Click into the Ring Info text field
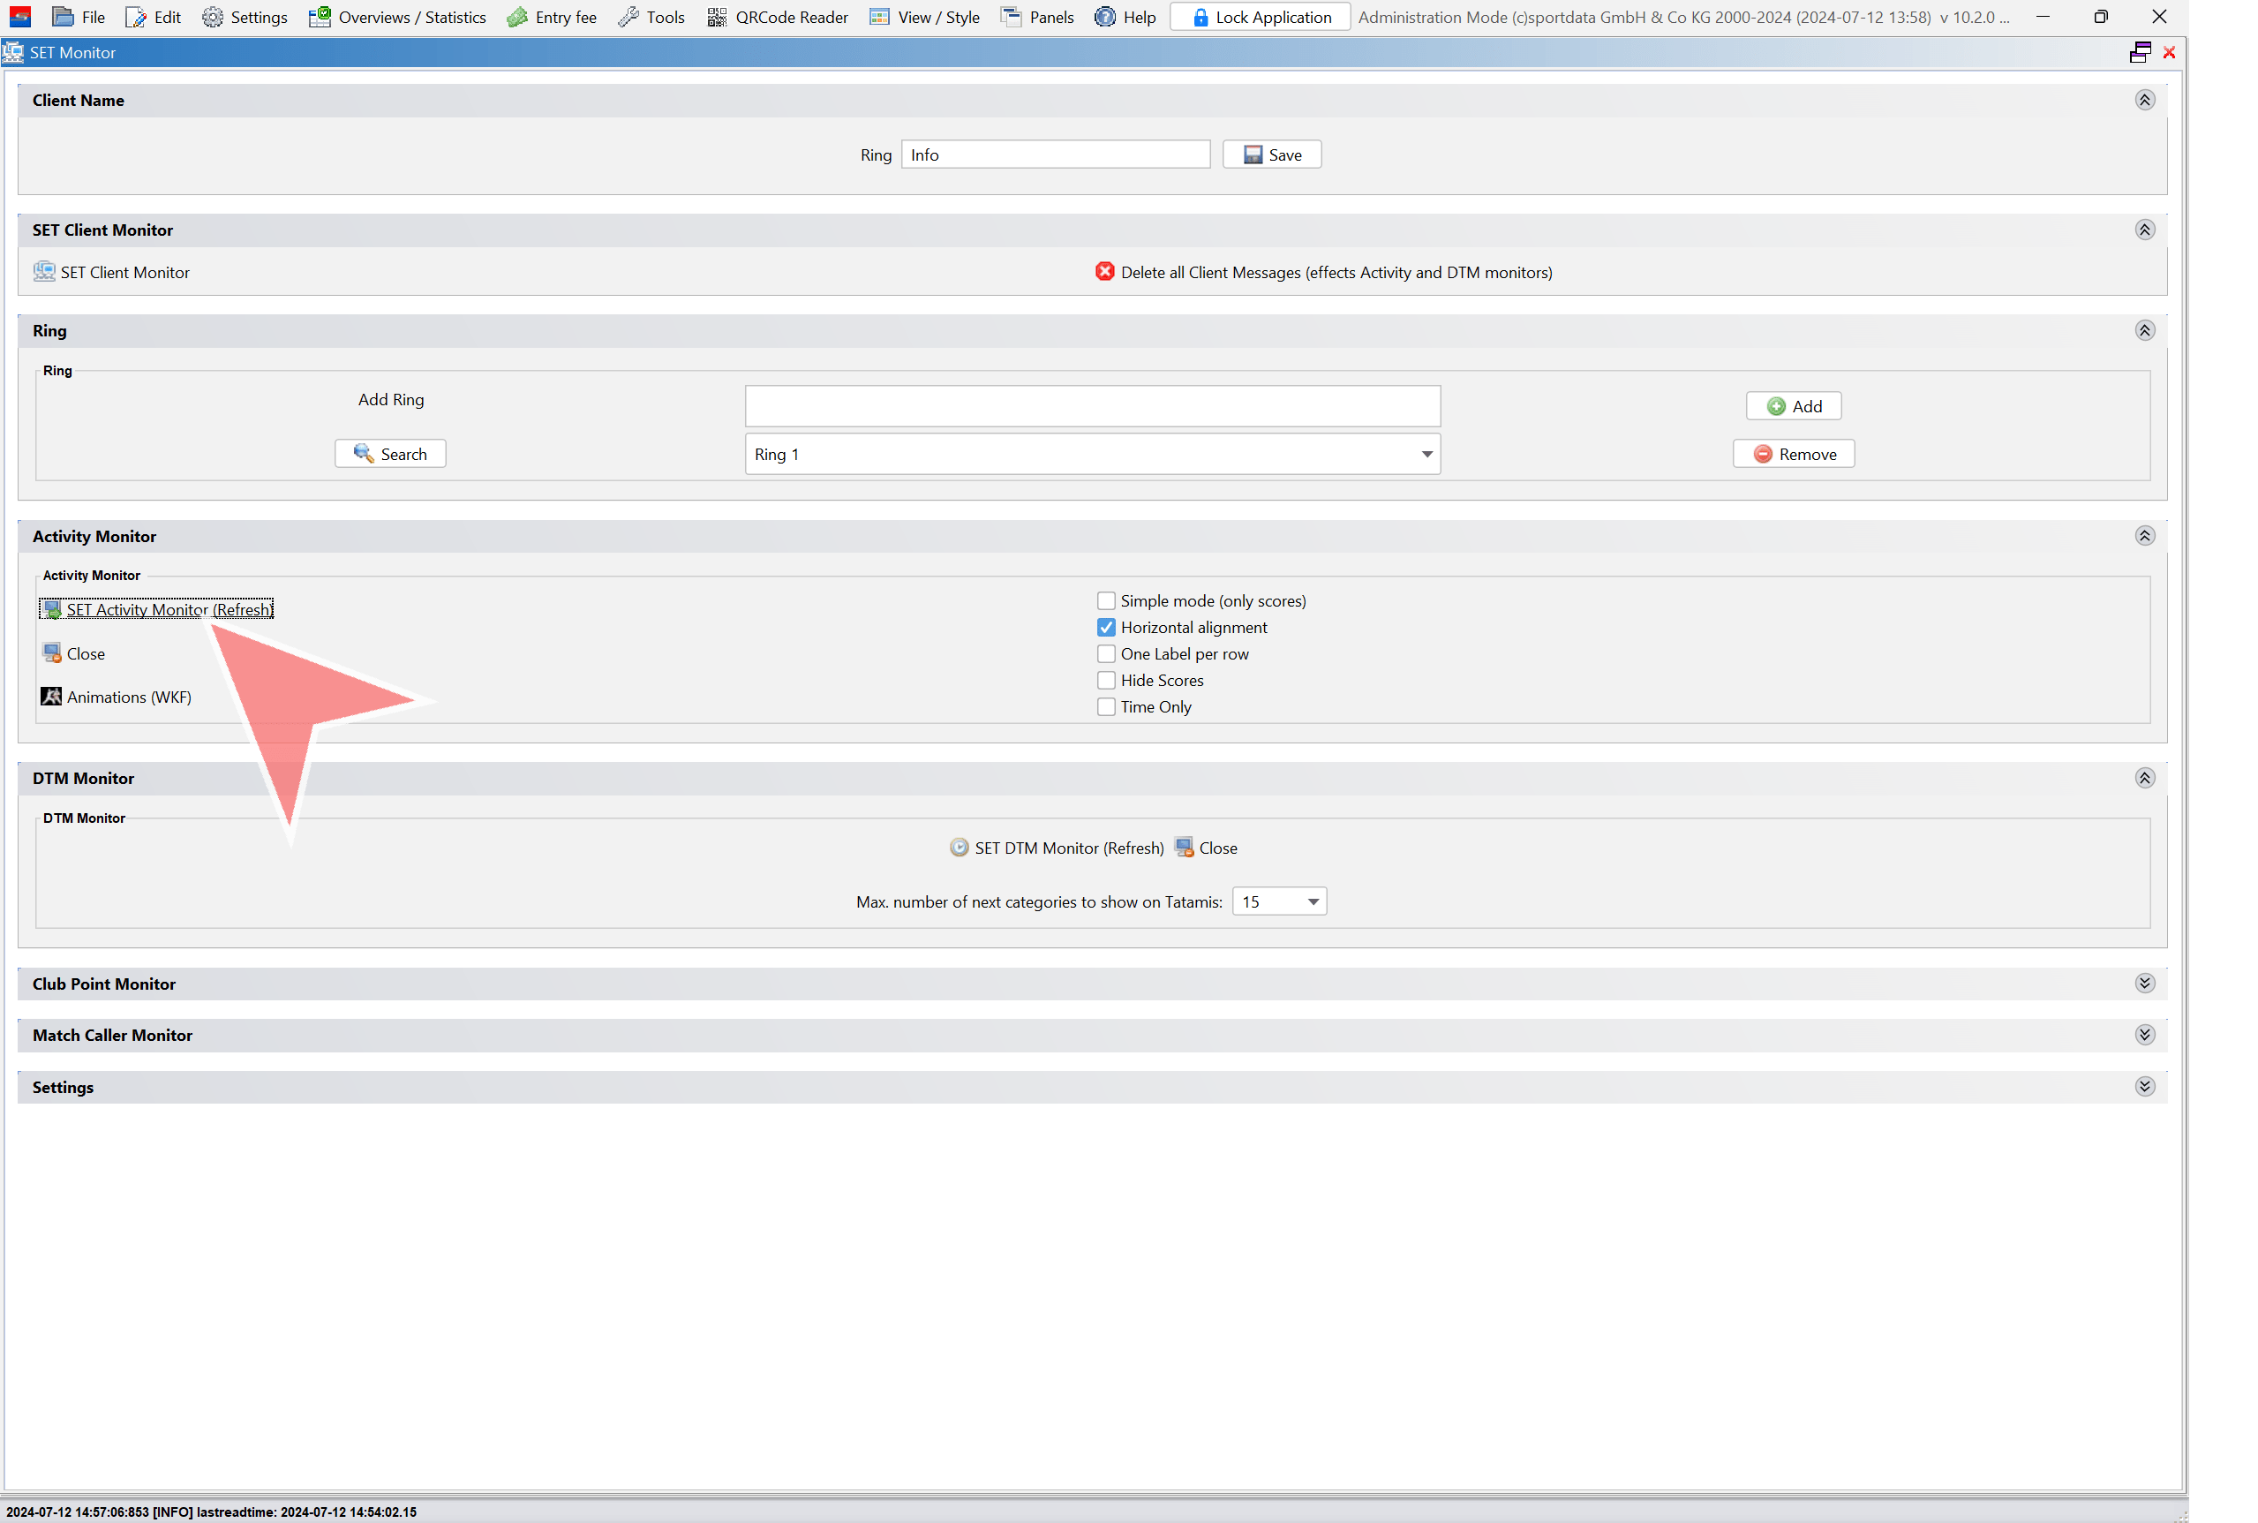Screen dimensions: 2258x1523 pos(1055,155)
